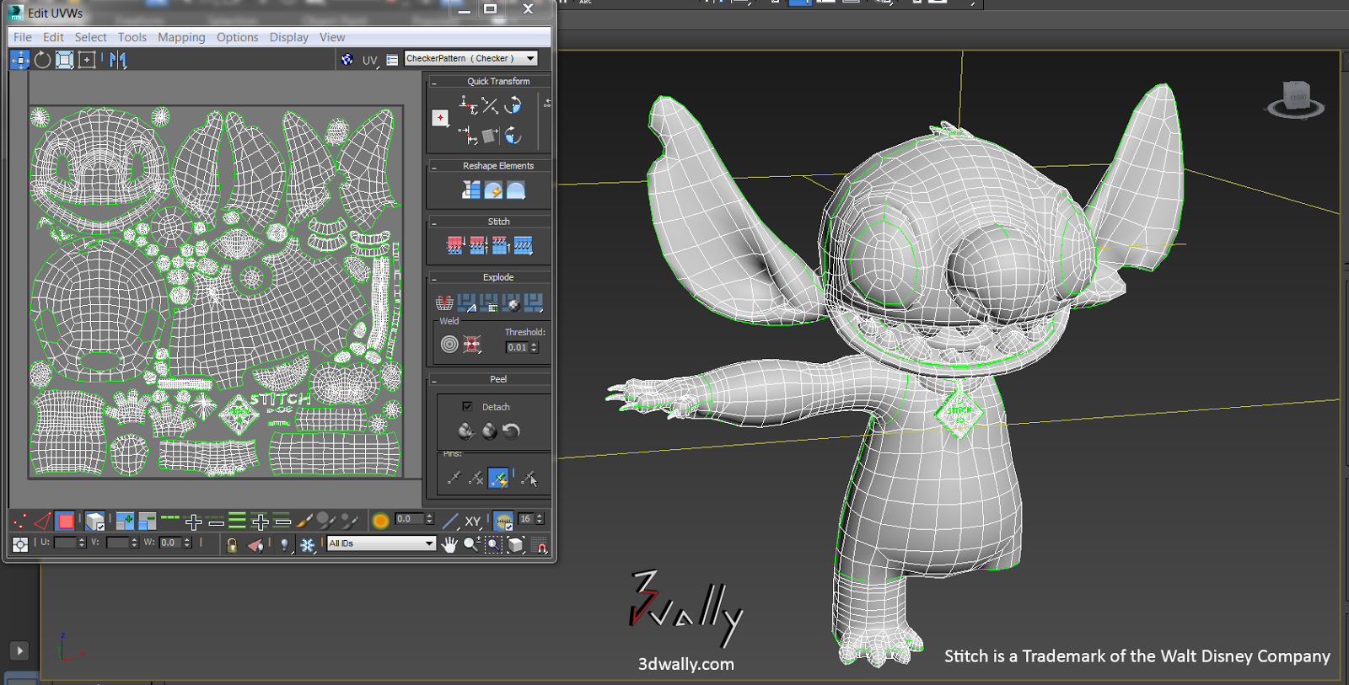Screen dimensions: 1349x685
Task: Increase the Weld Threshold spinner value
Action: [534, 344]
